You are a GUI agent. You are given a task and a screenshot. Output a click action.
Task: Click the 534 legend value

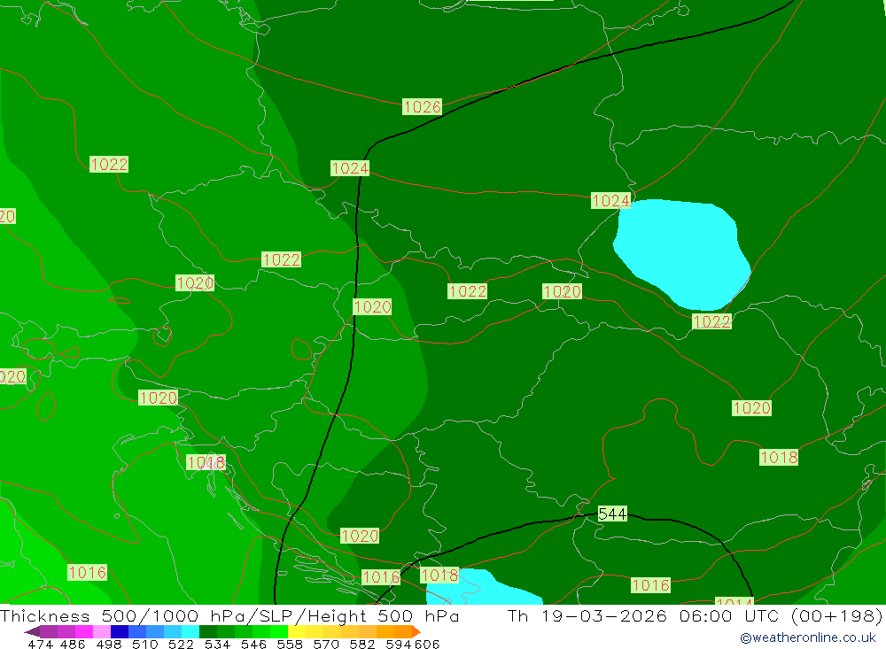217,644
